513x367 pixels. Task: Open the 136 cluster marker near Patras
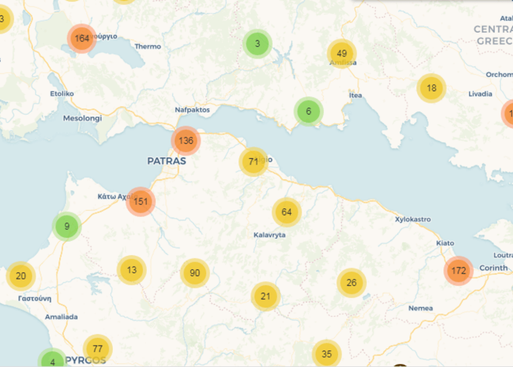pos(186,140)
